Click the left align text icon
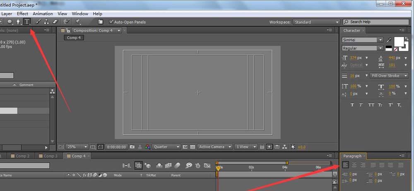This screenshot has width=414, height=191. tap(345, 165)
